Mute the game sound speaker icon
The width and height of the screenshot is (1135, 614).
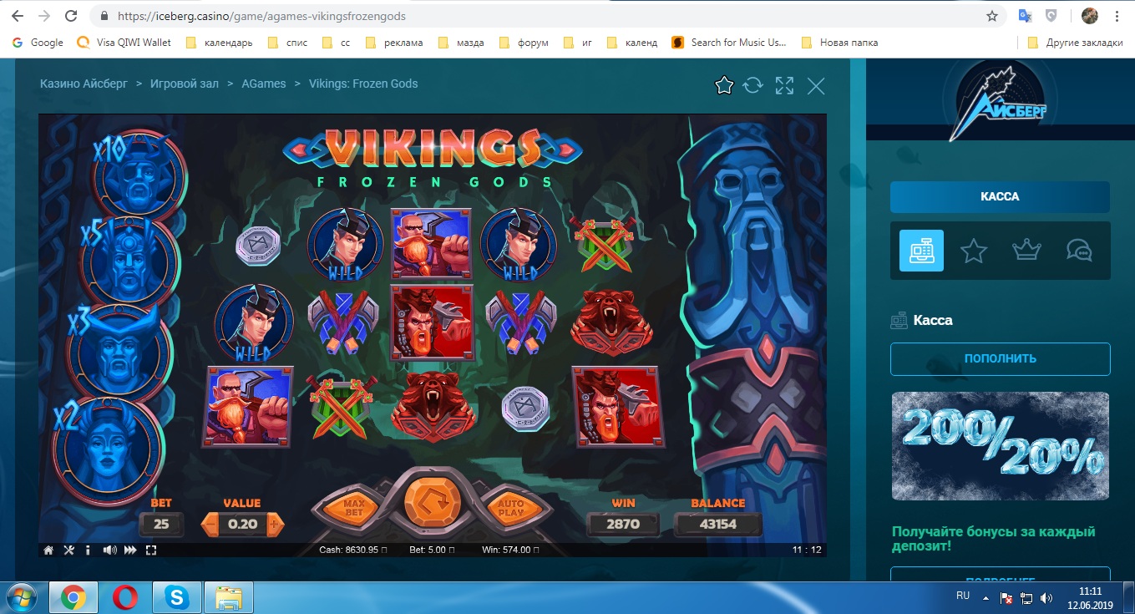coord(109,550)
